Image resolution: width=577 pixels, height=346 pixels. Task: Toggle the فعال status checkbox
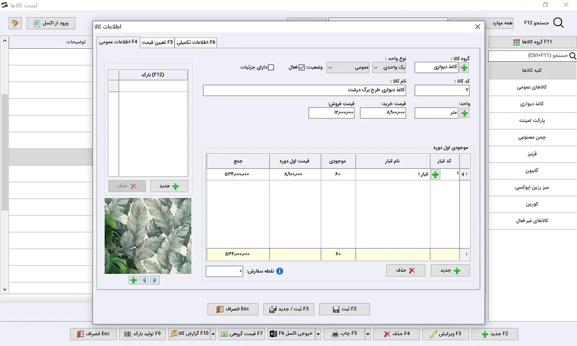[302, 68]
